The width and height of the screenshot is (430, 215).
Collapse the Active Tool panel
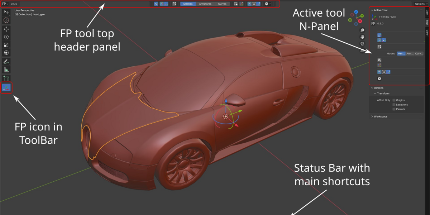381,10
